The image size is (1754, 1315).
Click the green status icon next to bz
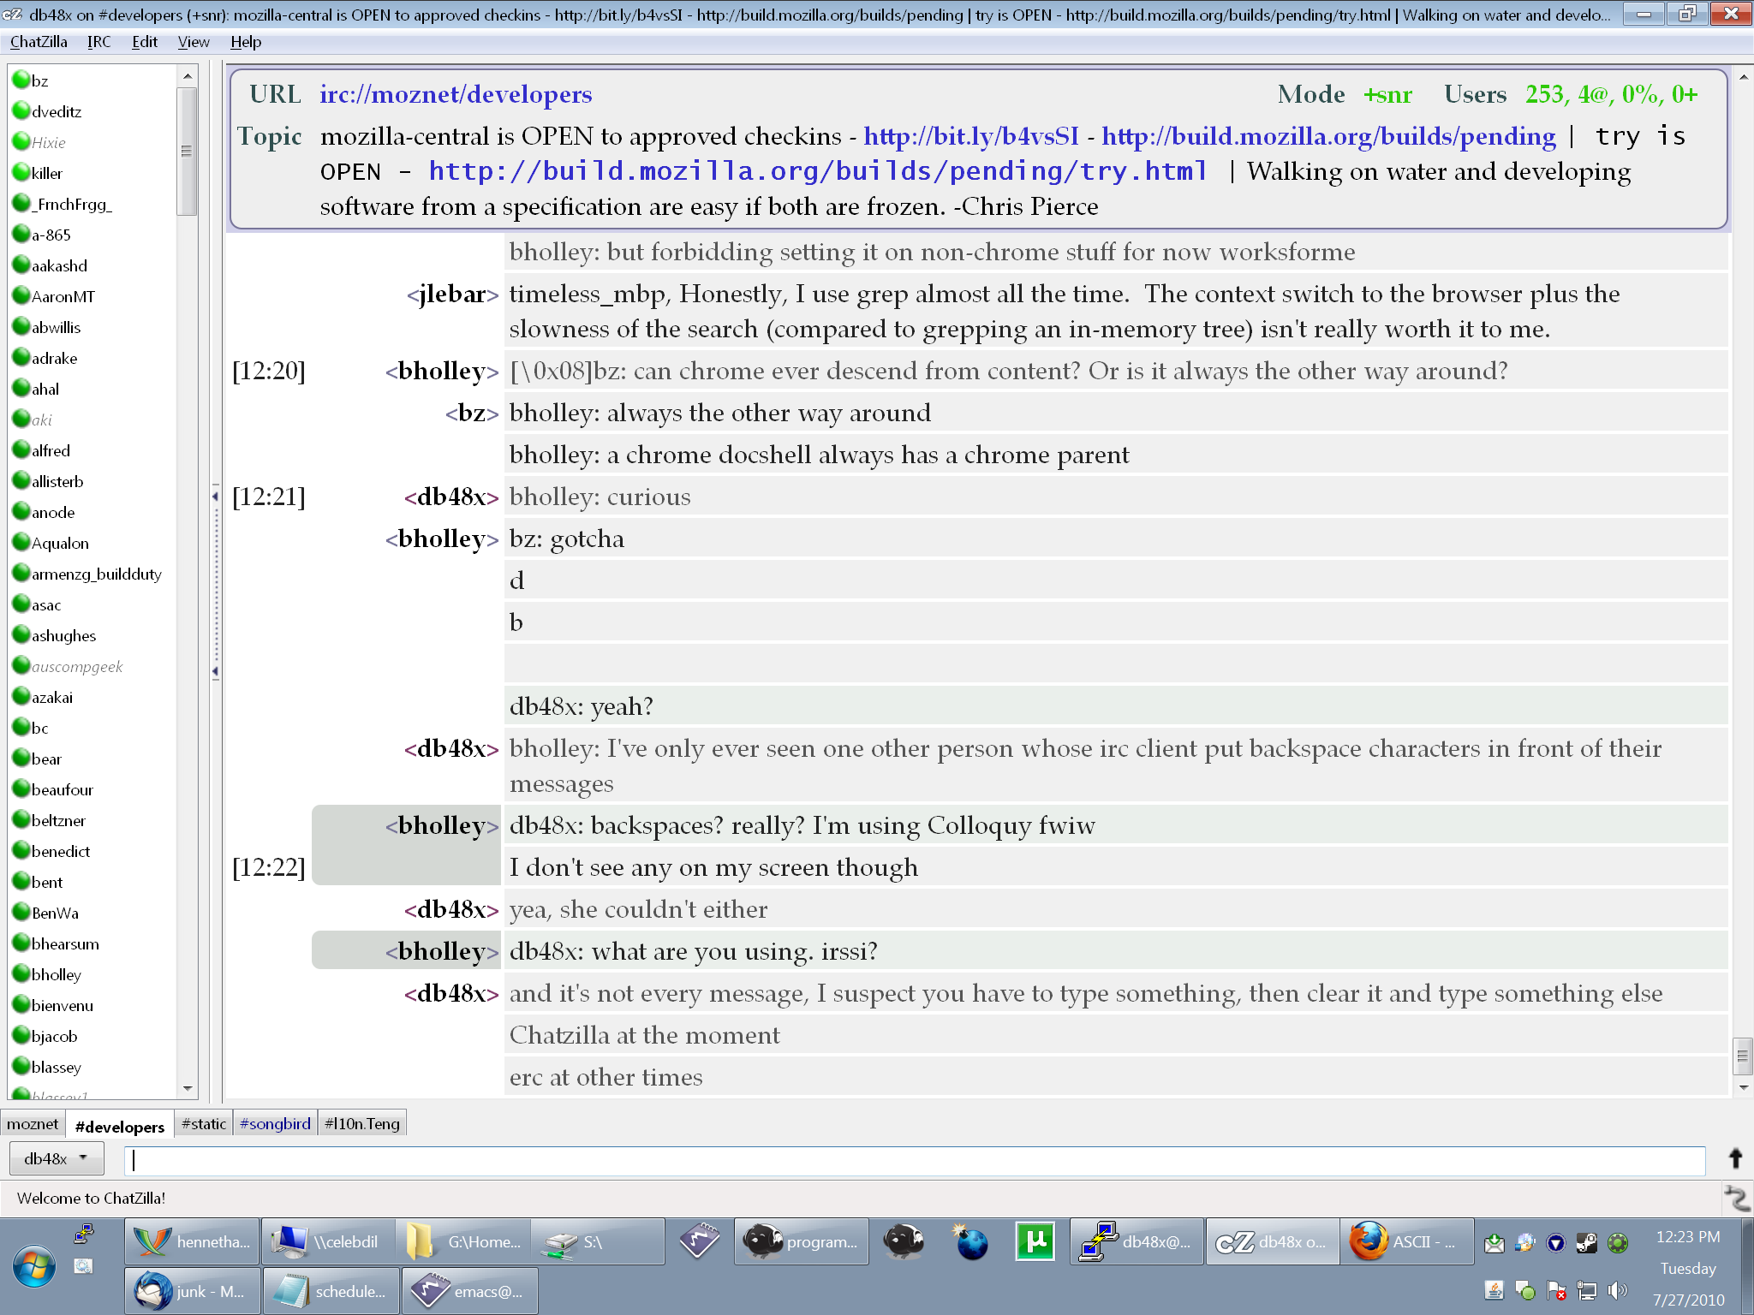coord(21,80)
